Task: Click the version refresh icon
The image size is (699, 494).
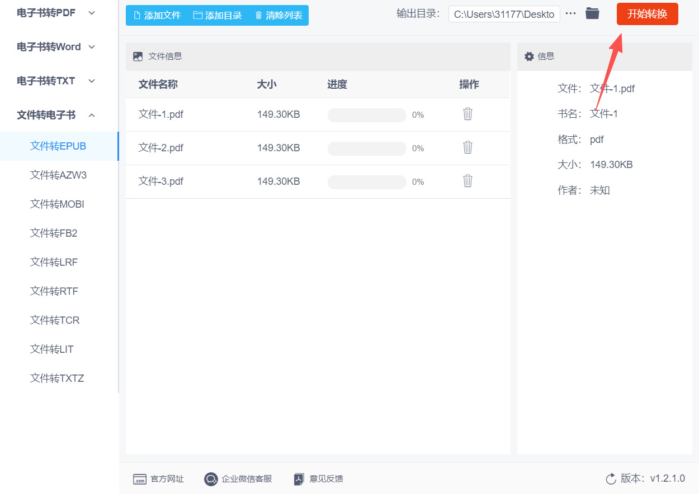Action: [611, 479]
